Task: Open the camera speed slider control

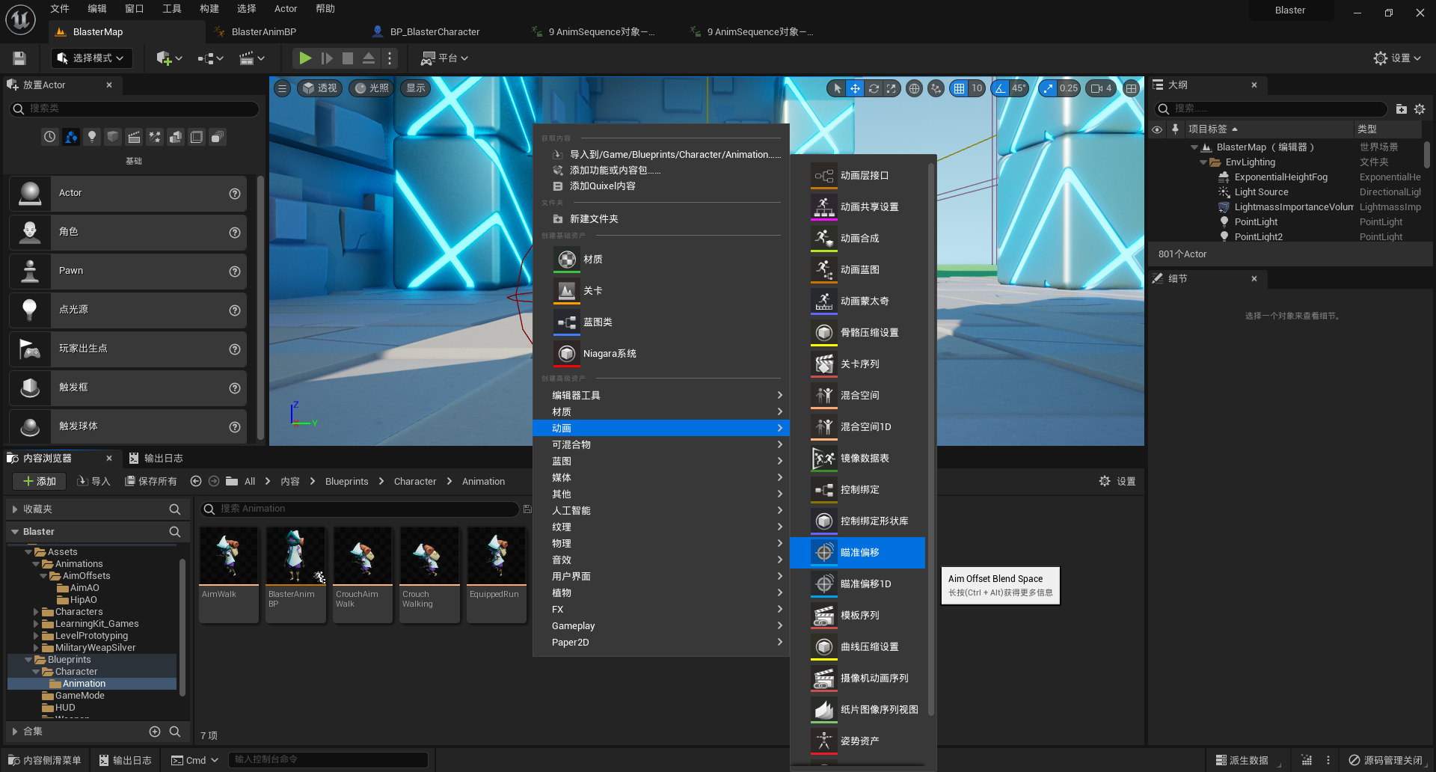Action: 1102,88
